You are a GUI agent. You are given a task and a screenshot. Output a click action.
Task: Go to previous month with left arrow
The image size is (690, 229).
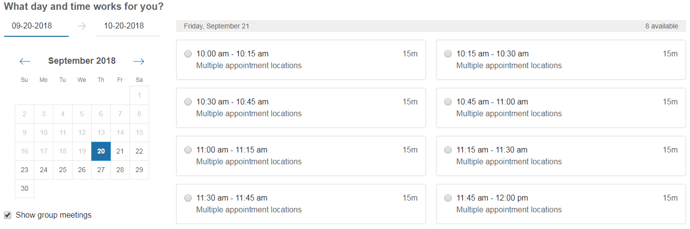pos(25,61)
